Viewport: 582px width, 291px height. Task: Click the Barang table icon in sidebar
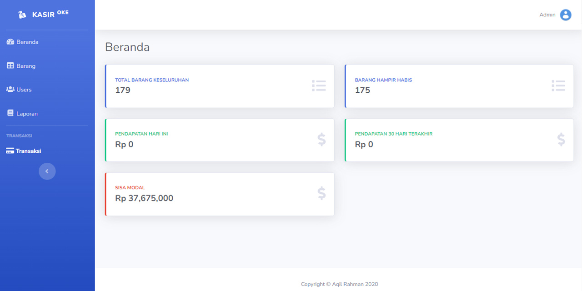10,66
